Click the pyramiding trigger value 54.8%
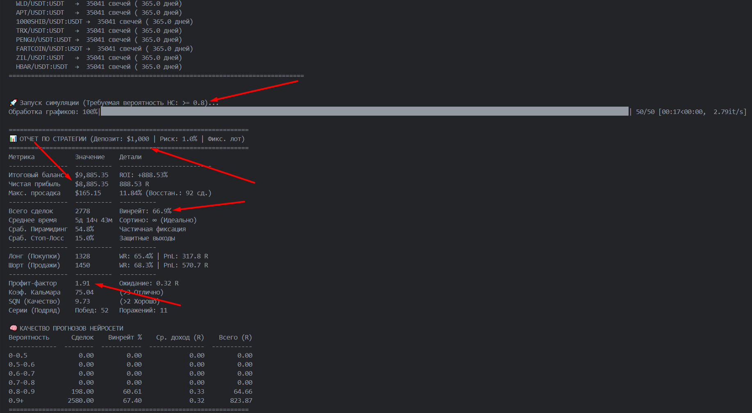 [84, 229]
